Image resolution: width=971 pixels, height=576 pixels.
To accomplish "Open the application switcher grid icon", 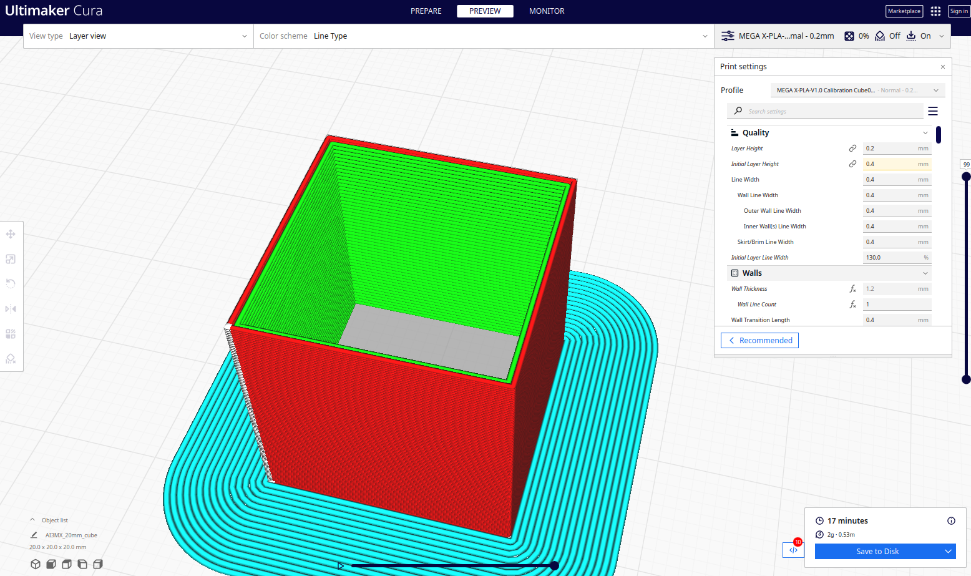I will [x=935, y=11].
